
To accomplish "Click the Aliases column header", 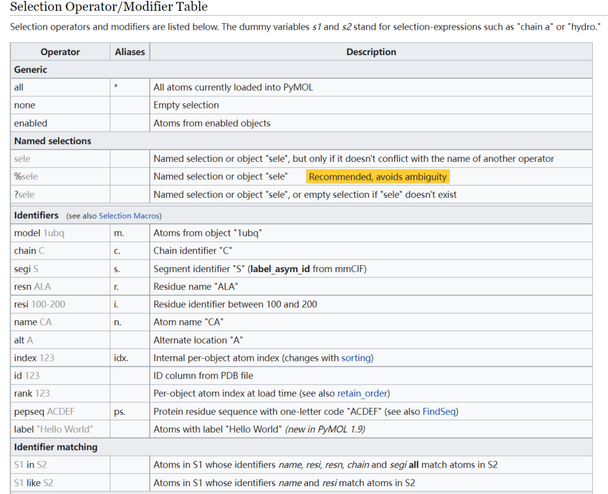I will (129, 52).
